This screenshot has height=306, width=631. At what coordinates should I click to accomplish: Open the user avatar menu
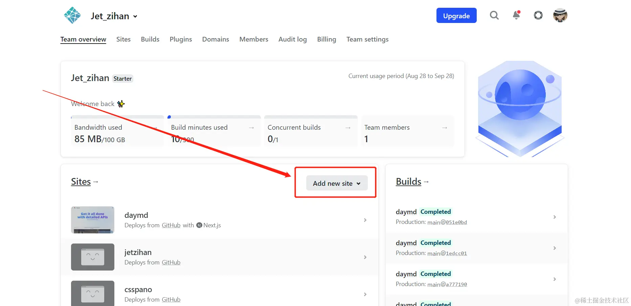point(560,15)
